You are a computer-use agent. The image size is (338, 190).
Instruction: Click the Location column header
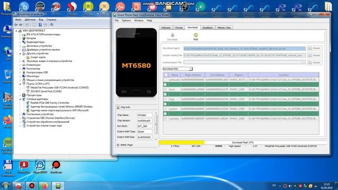coord(284,75)
